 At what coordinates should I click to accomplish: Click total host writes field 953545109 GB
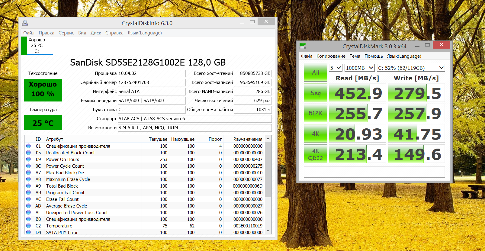click(x=253, y=82)
